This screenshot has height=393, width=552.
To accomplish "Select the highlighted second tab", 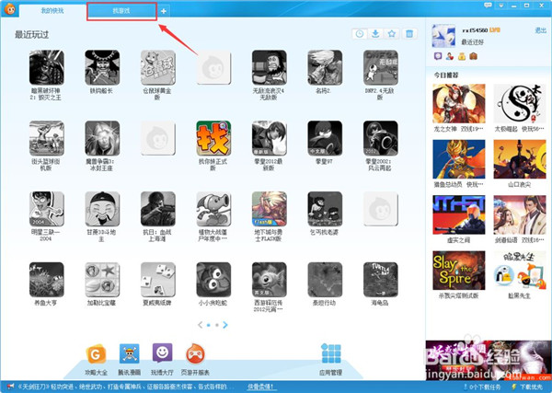I will pos(121,10).
